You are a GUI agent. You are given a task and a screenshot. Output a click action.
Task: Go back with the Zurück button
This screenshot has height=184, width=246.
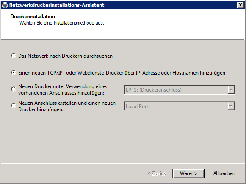[x=157, y=173]
